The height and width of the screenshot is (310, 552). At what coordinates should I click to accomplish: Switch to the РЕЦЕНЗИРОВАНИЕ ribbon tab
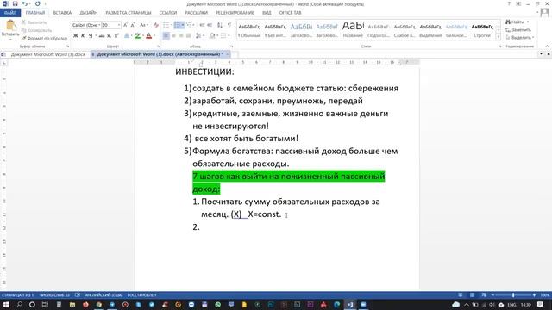click(235, 13)
